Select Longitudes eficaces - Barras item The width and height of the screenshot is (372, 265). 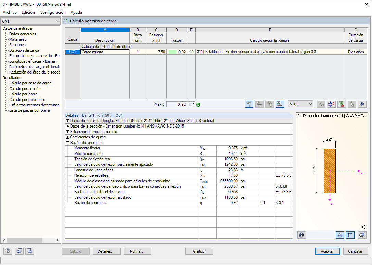tap(33, 61)
